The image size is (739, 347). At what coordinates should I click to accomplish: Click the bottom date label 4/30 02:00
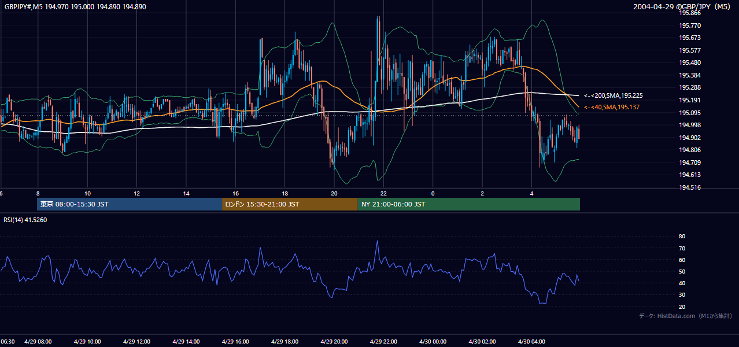pos(482,342)
